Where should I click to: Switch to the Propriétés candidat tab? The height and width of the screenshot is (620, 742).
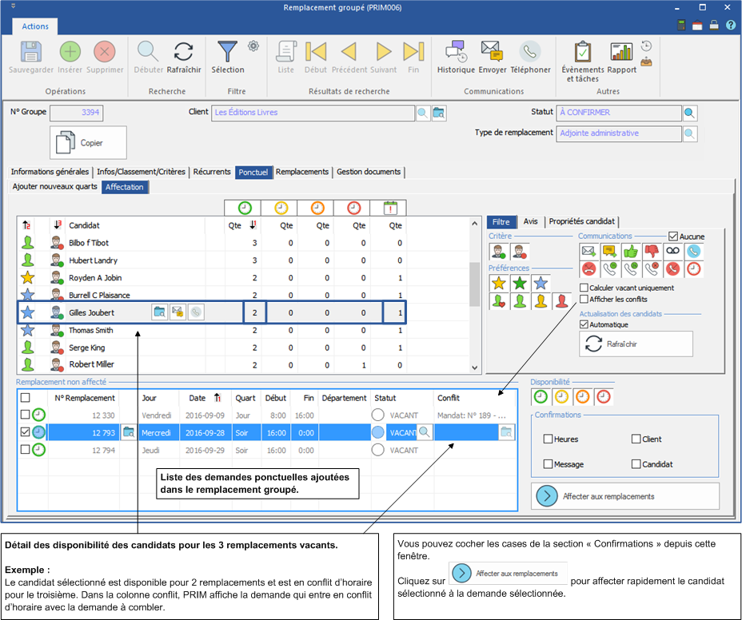tap(581, 221)
